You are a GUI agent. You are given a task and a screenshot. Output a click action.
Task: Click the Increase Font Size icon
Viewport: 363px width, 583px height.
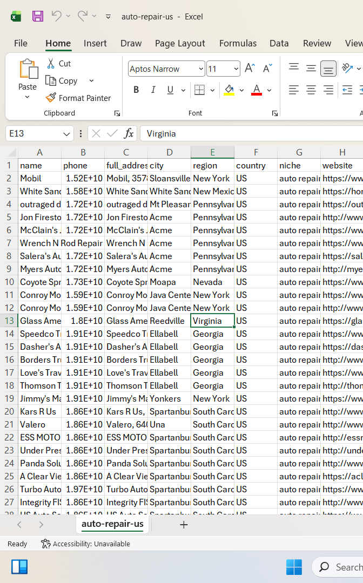tap(250, 69)
